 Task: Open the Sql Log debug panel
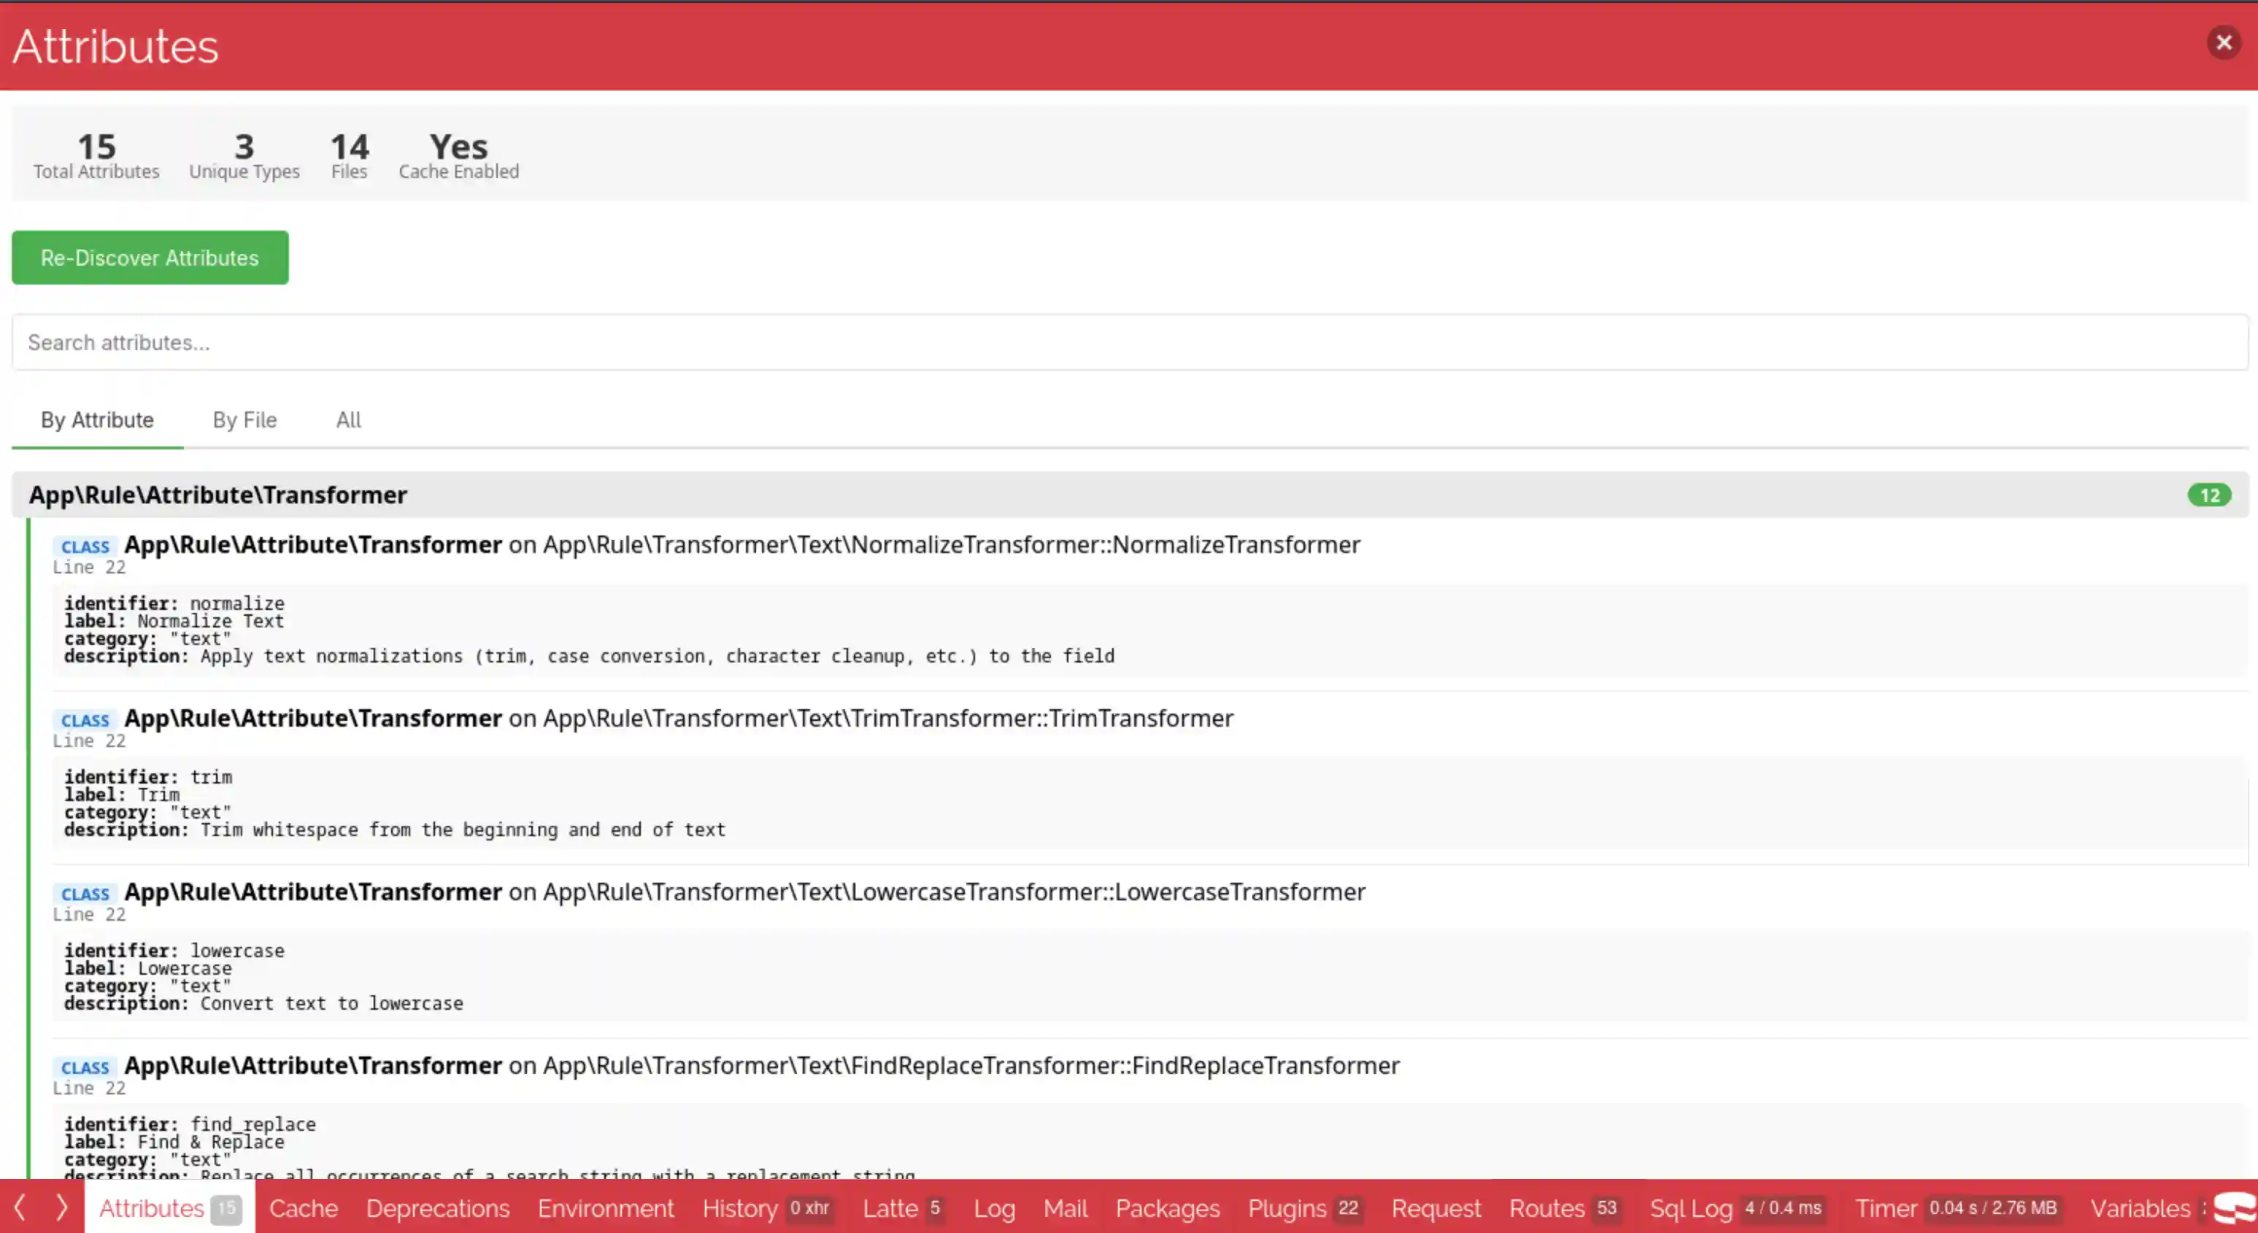click(1692, 1208)
